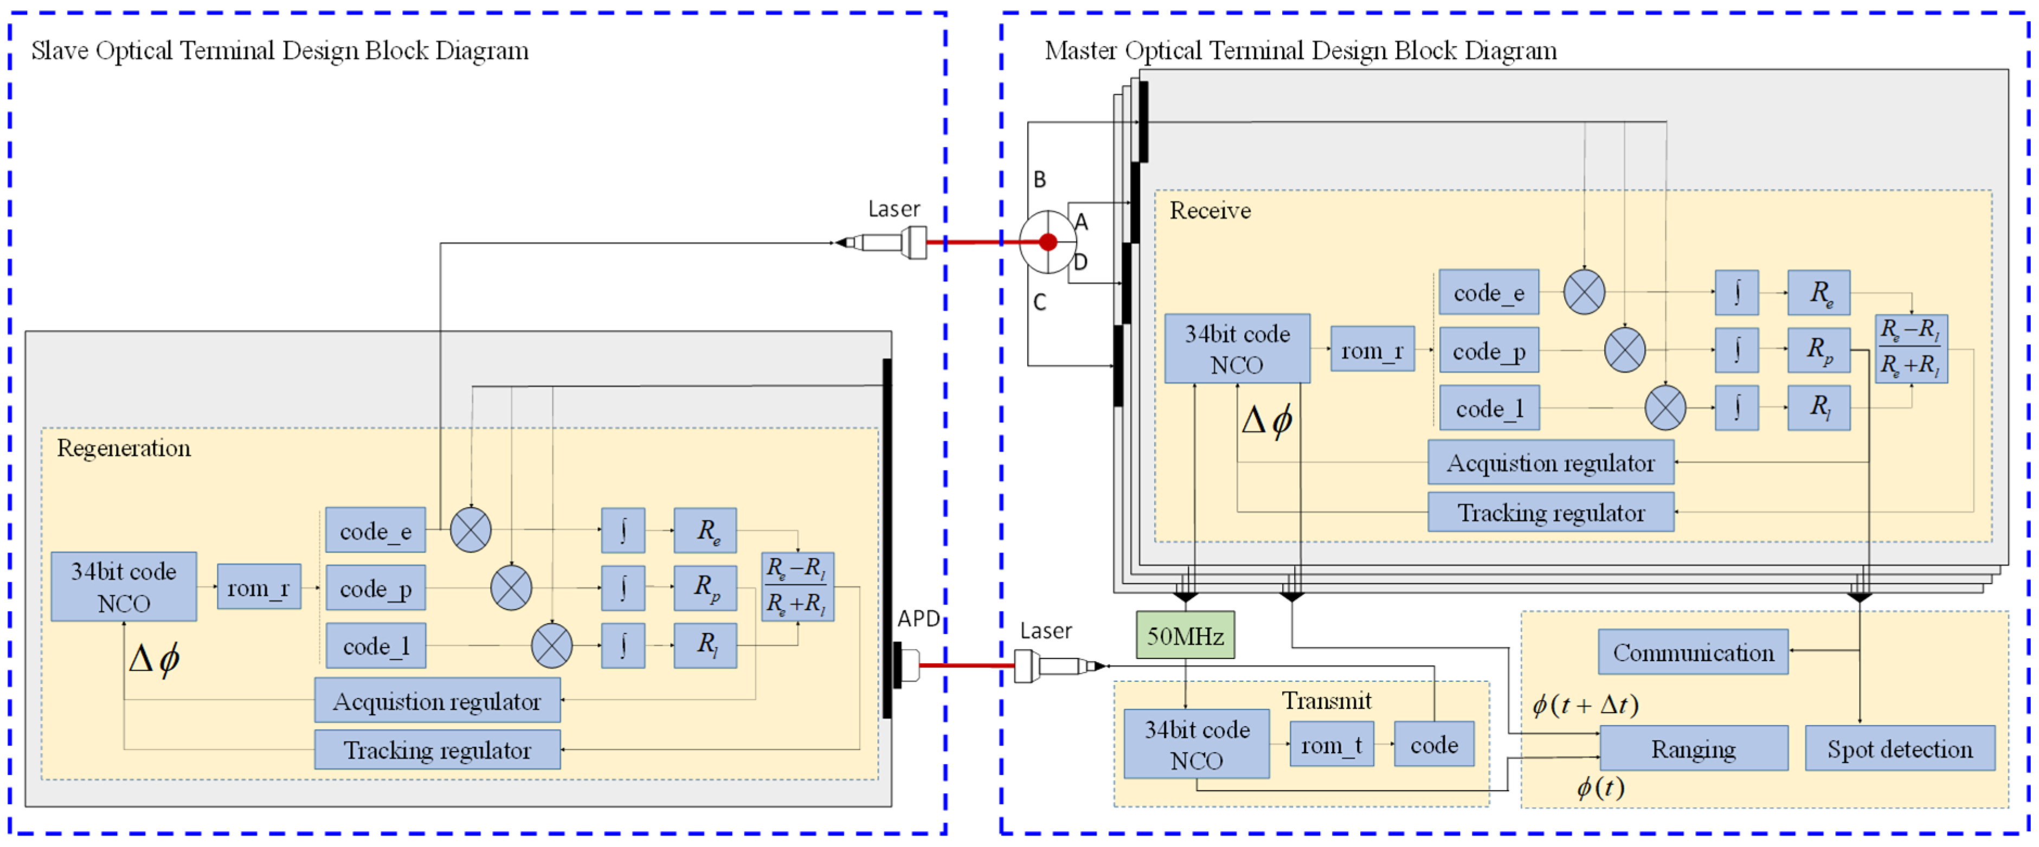Click the integrator block before master Re
Viewport: 2039px width, 847px height.
click(1736, 293)
